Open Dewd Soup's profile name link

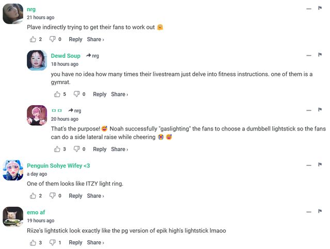(x=65, y=56)
